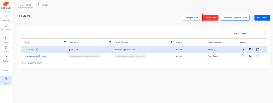Open Schedules in the sidebar
The height and width of the screenshot is (103, 273).
[6, 49]
